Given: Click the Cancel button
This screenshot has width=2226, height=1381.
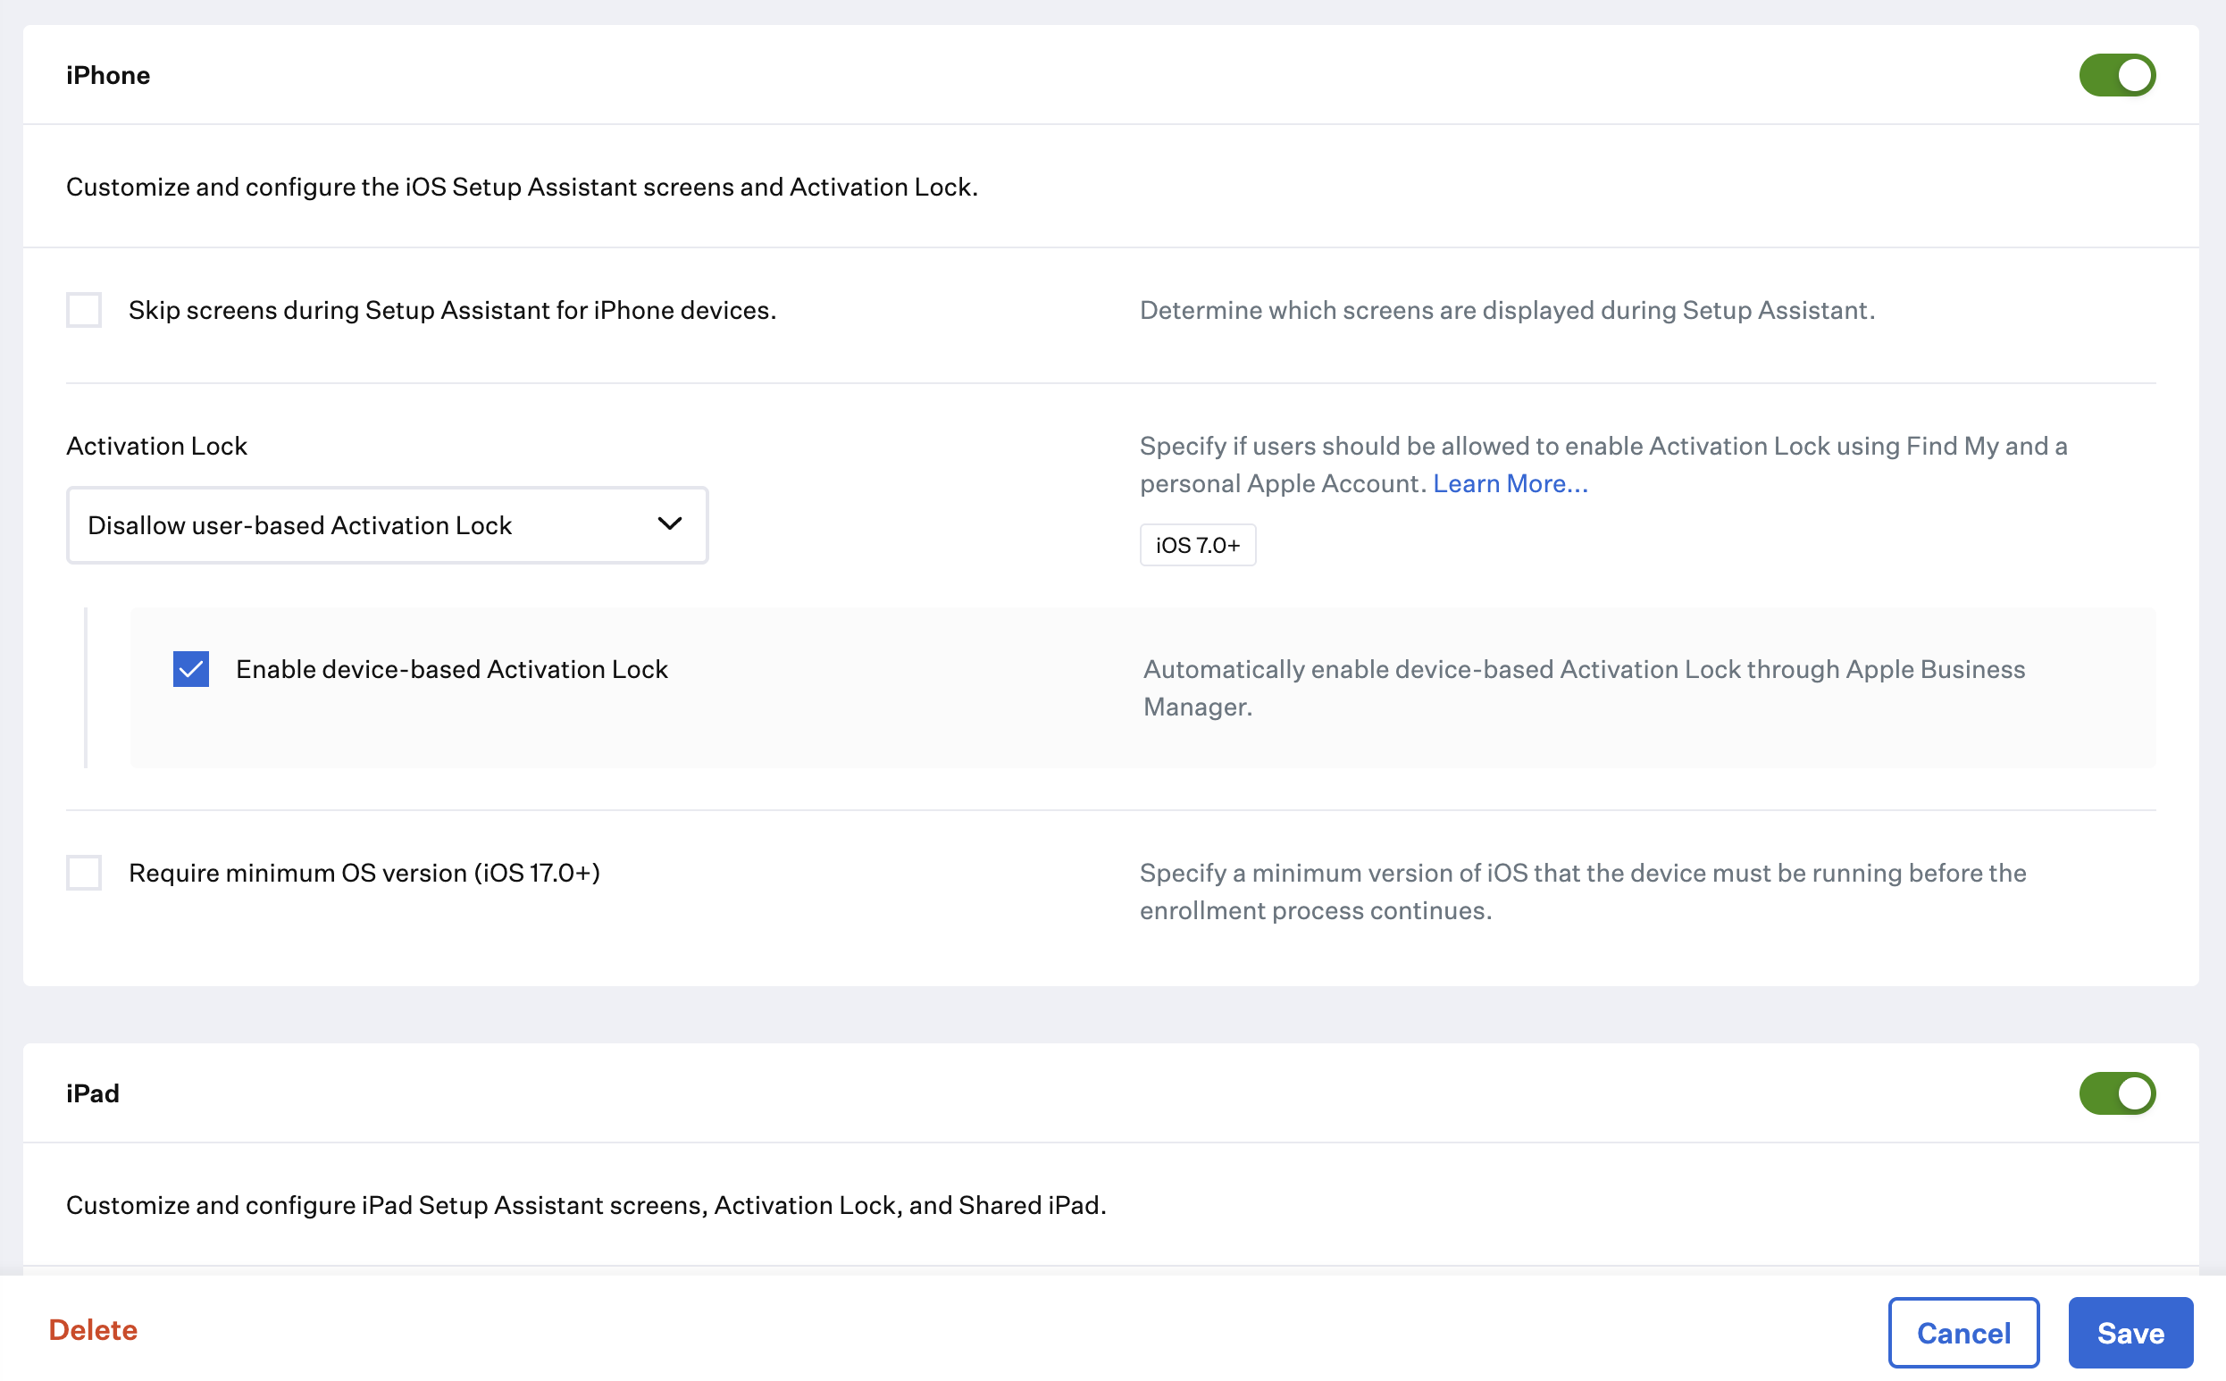Looking at the screenshot, I should click(1963, 1333).
